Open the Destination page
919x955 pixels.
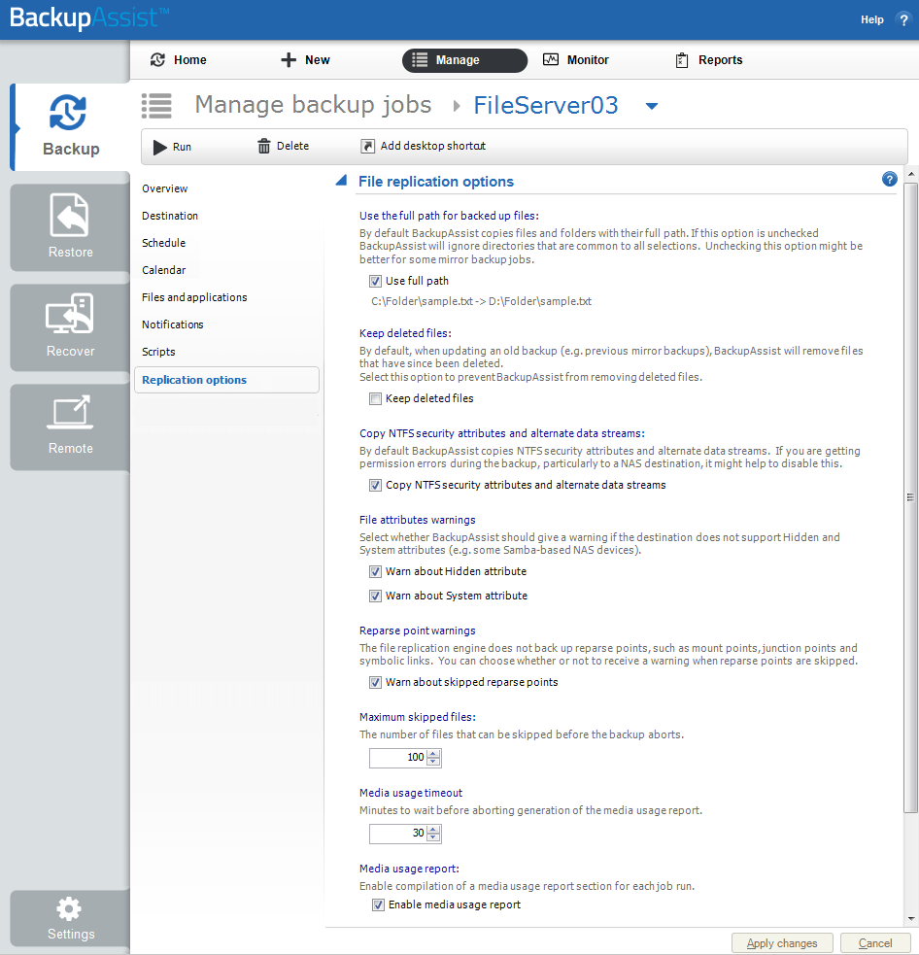[170, 217]
